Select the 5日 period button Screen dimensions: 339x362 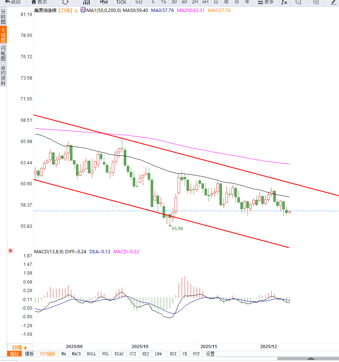139,2
